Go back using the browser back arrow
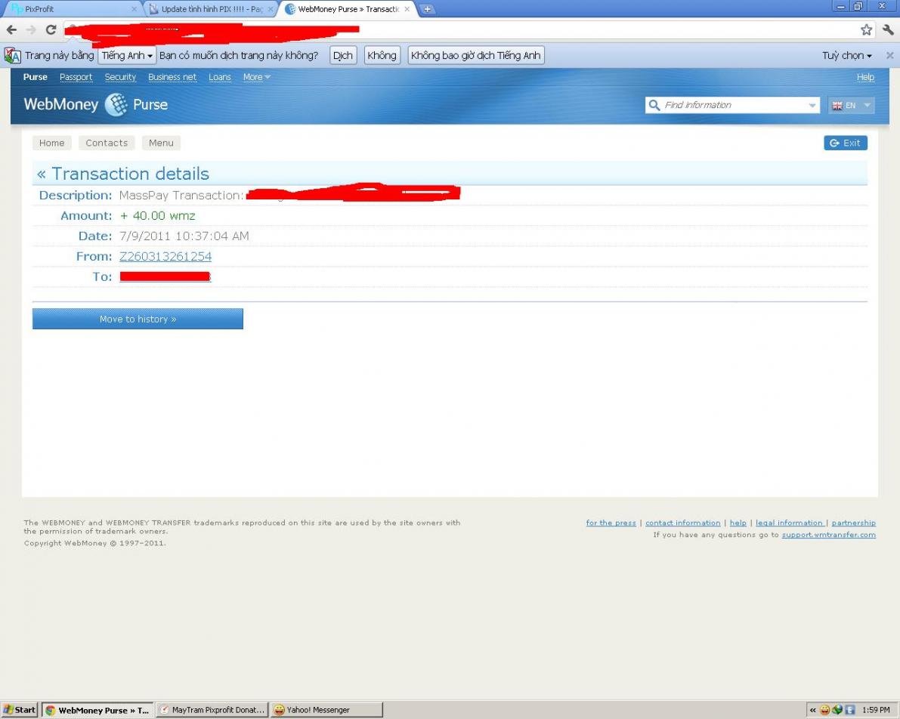900x719 pixels. pos(11,30)
